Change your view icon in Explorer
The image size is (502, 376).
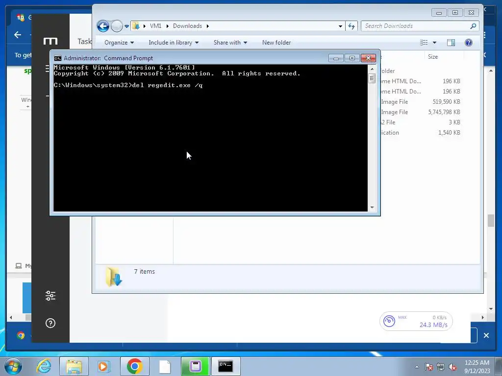(x=424, y=43)
